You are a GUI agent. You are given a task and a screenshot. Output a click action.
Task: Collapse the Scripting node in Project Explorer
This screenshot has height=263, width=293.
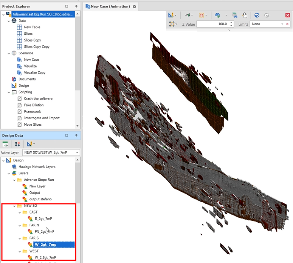point(9,92)
